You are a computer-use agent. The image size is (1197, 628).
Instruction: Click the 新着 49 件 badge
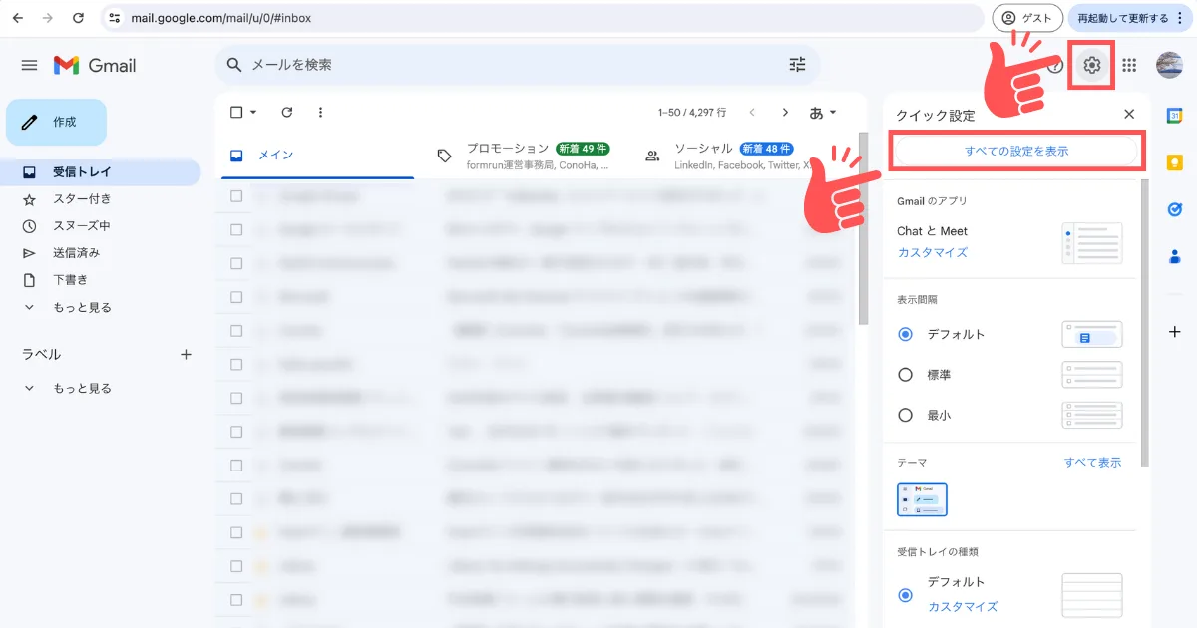click(584, 149)
